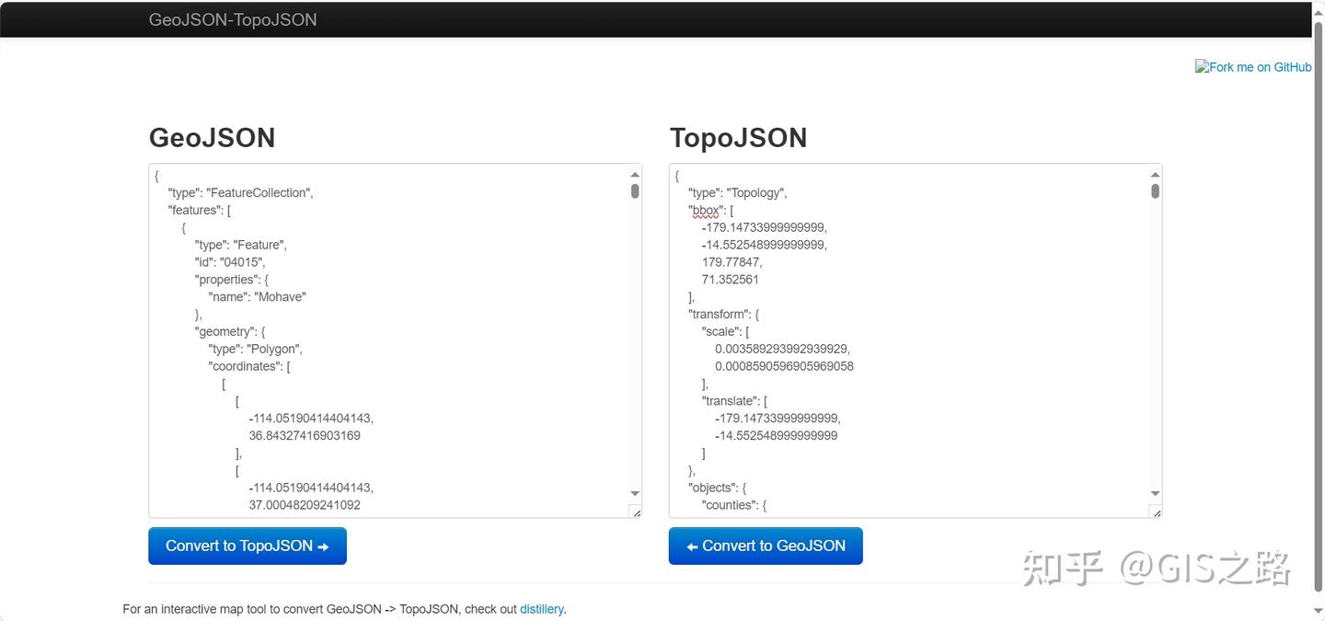Viewport: 1325px width, 621px height.
Task: Click the GeoJSON scrollbar down arrow
Action: click(634, 493)
